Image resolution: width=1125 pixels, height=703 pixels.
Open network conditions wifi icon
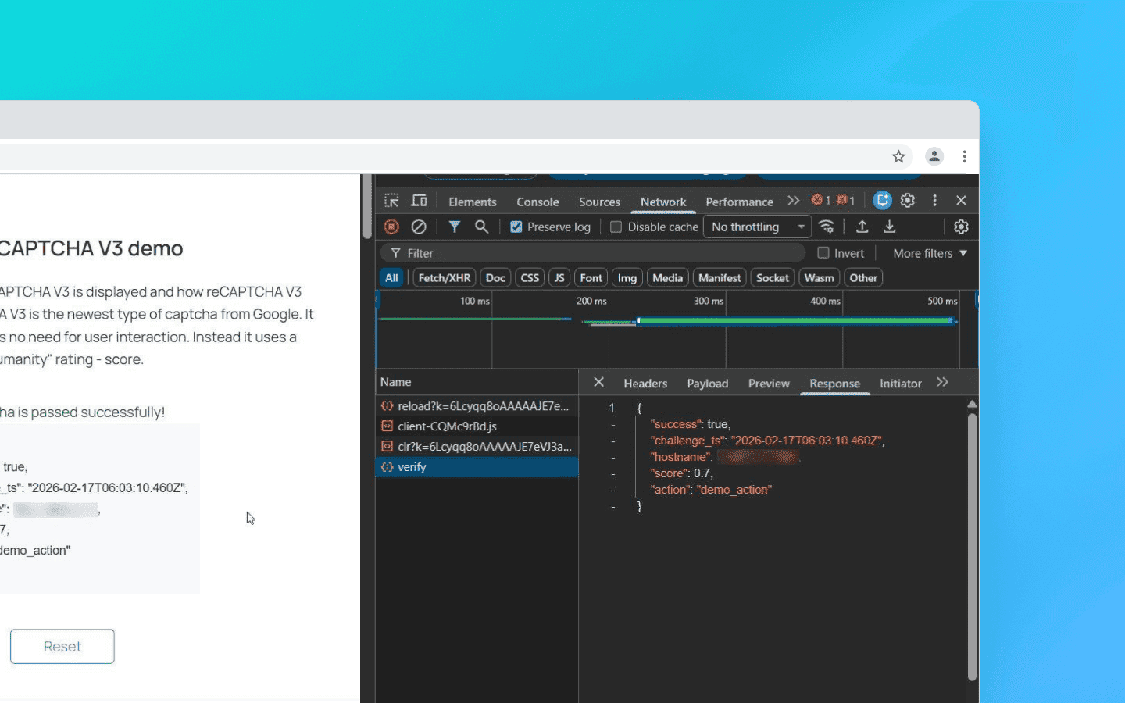827,227
